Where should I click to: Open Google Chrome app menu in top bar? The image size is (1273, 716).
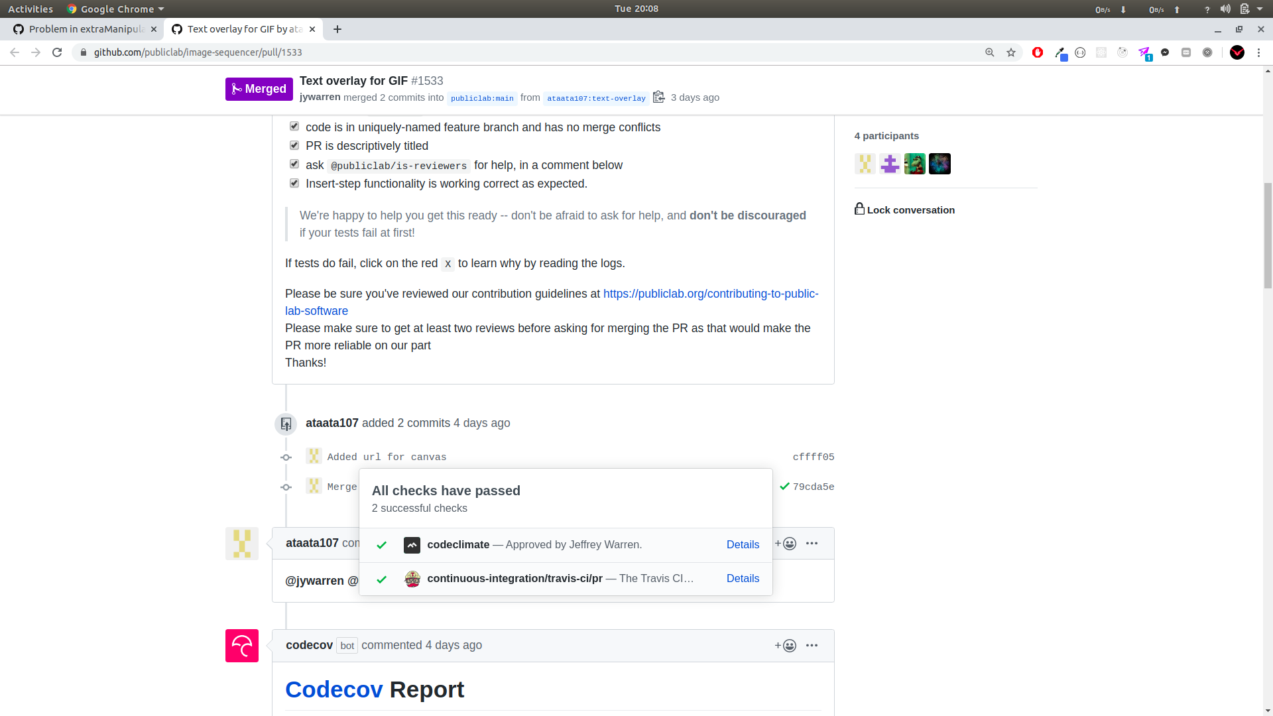coord(115,9)
